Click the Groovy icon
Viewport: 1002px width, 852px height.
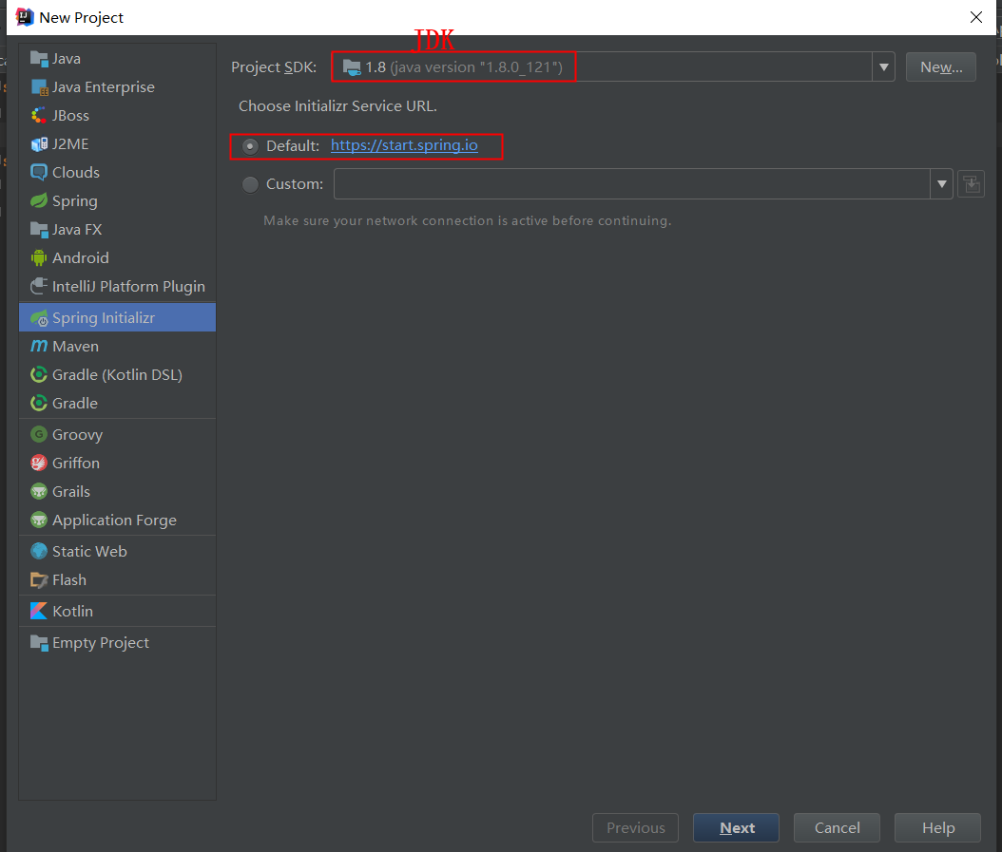[39, 435]
